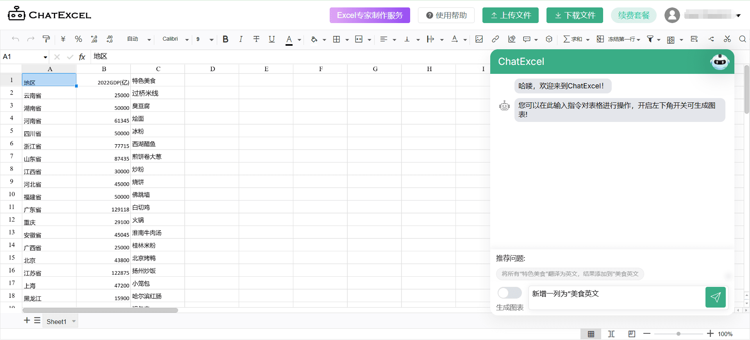
Task: Click Excel专家制作服务 button
Action: (370, 15)
